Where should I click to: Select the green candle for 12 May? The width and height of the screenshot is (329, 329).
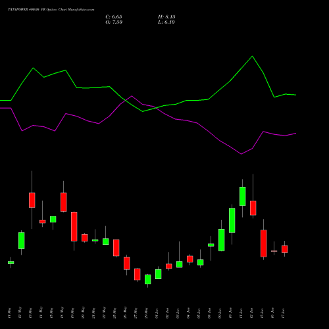pyautogui.click(x=22, y=240)
